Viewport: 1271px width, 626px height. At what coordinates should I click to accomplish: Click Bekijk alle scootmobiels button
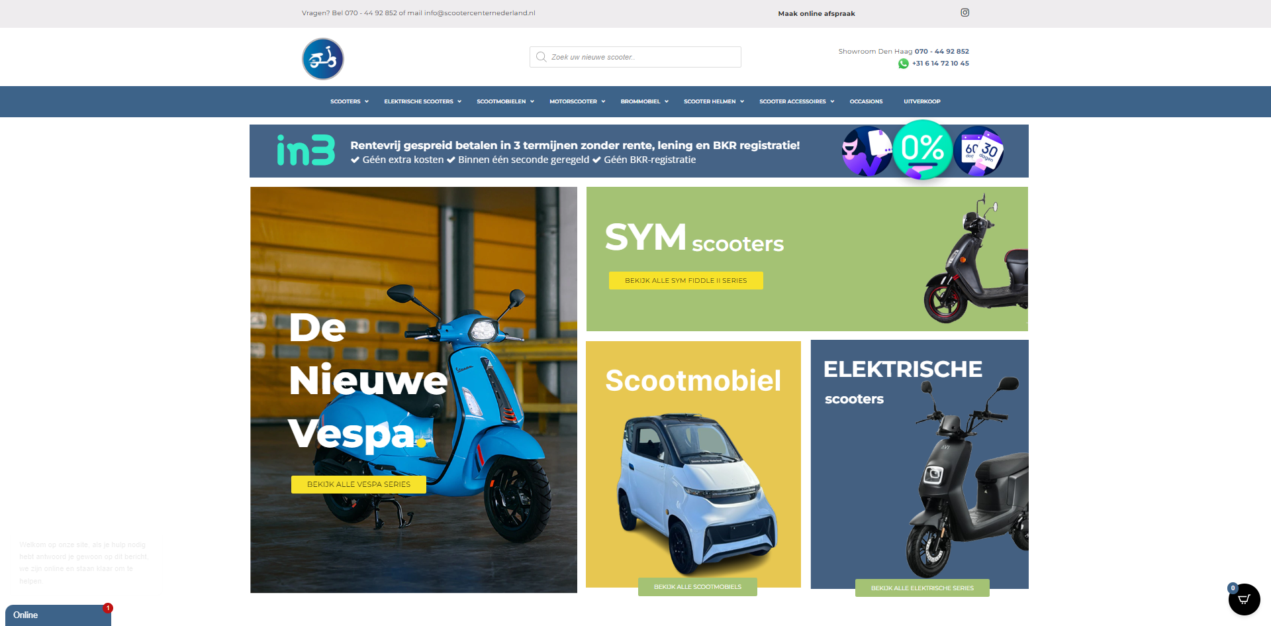pos(698,587)
